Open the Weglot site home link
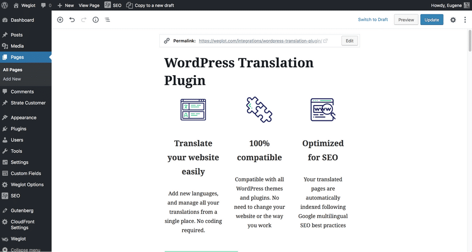 point(25,5)
